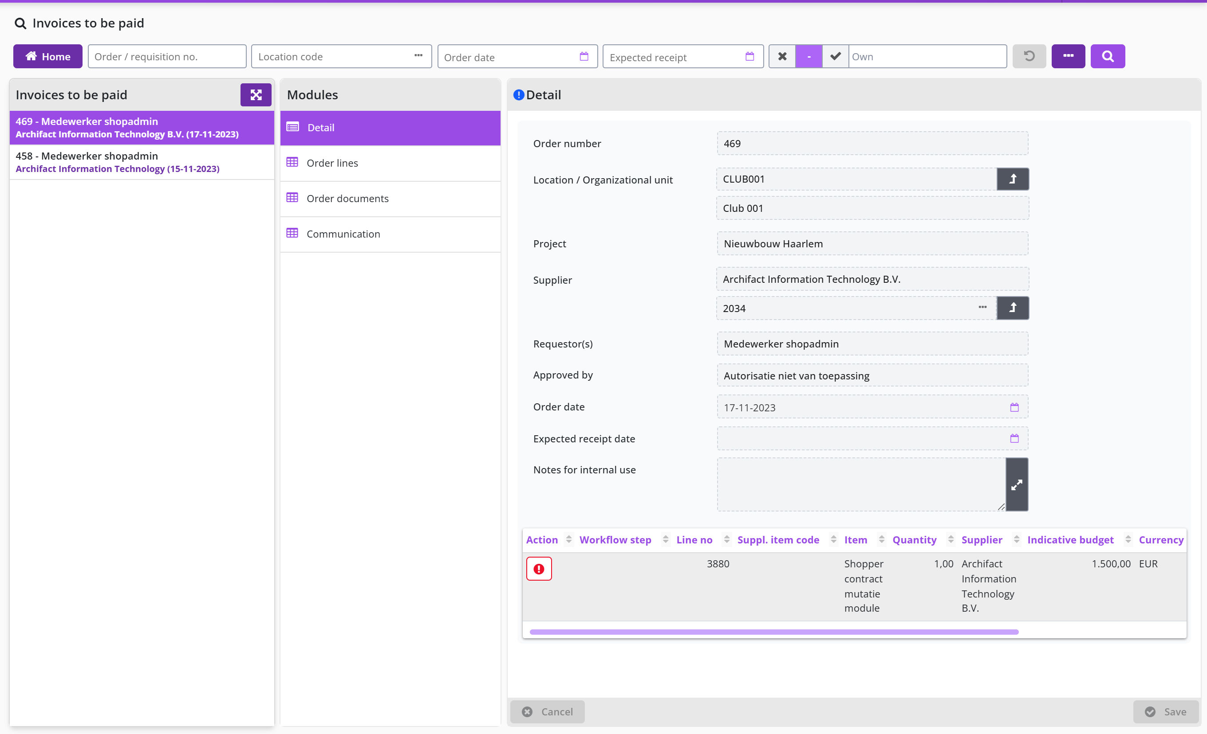Open the Expected receipt filter calendar
Screen dimensions: 1207x734
(749, 56)
